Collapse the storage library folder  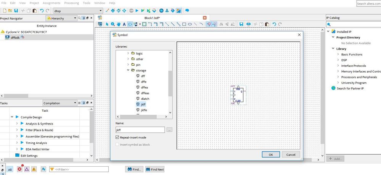[x=128, y=70]
